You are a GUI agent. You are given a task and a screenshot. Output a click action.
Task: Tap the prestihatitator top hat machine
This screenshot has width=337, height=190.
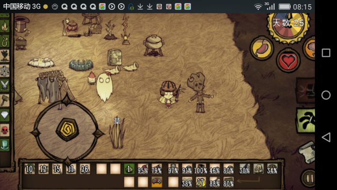tap(22, 25)
